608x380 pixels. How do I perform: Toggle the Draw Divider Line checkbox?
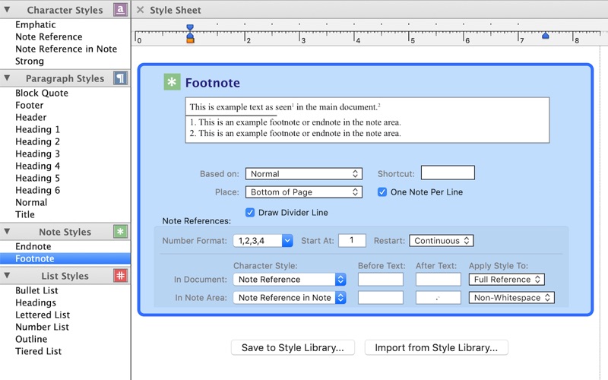[250, 213]
